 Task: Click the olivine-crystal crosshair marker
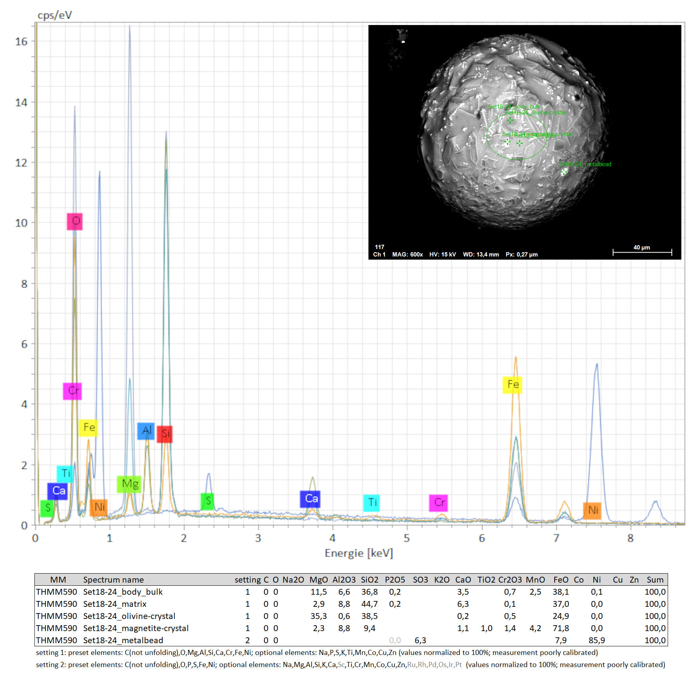pos(510,120)
